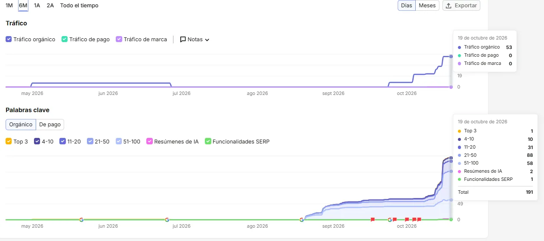Switch chart granularity to Meses
The image size is (544, 241).
427,6
